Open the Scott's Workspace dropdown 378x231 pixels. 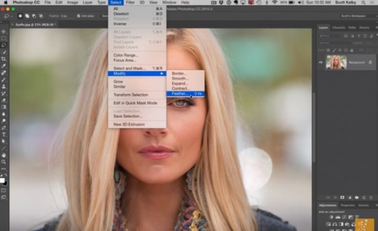[357, 16]
